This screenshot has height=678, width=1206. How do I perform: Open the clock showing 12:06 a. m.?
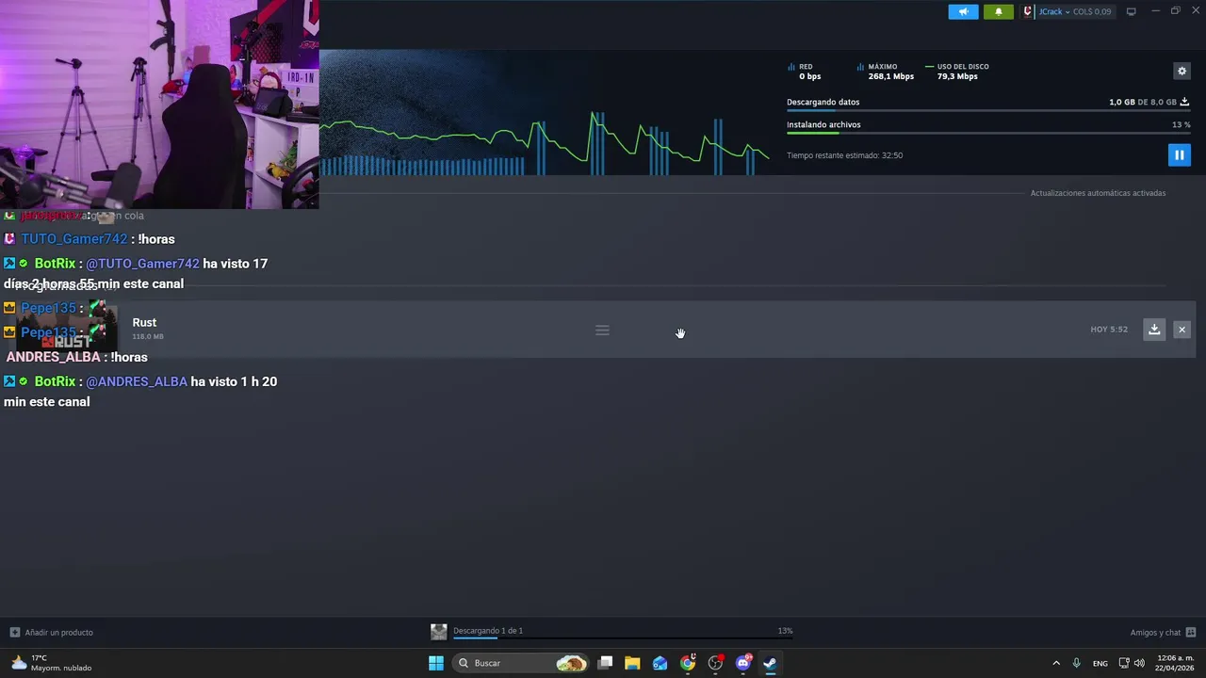point(1175,663)
